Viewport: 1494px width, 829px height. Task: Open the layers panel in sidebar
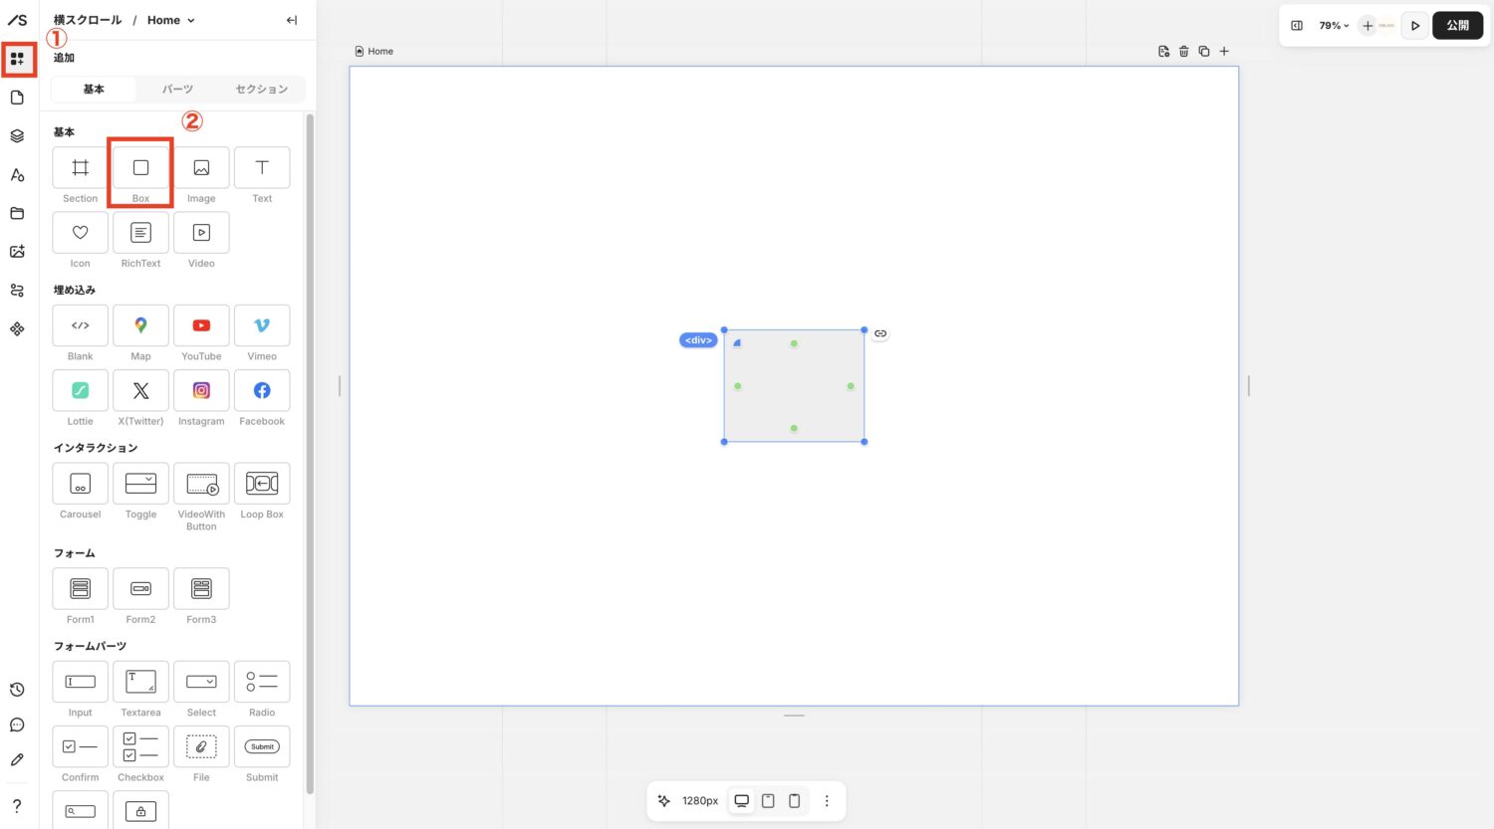click(x=17, y=136)
